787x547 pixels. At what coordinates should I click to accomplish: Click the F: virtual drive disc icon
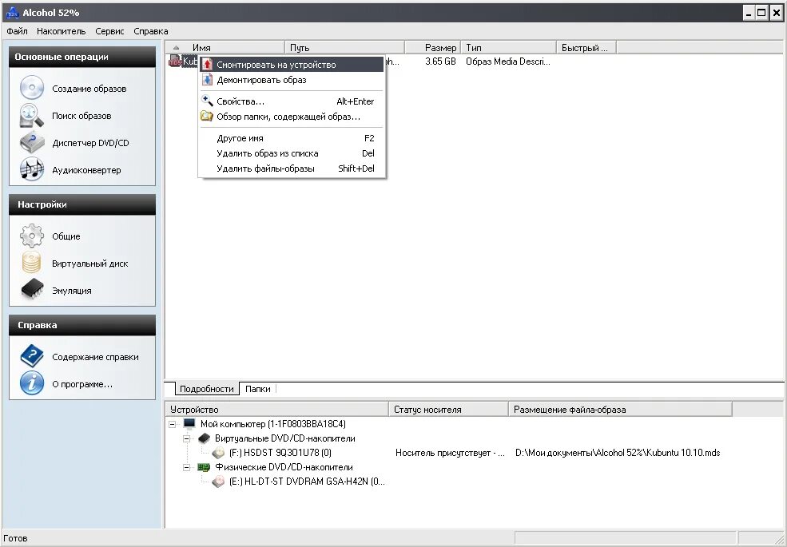click(x=218, y=453)
